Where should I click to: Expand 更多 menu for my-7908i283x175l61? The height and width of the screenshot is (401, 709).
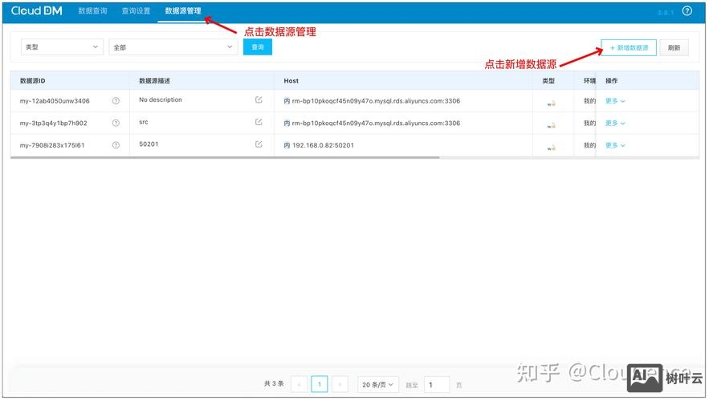(615, 145)
